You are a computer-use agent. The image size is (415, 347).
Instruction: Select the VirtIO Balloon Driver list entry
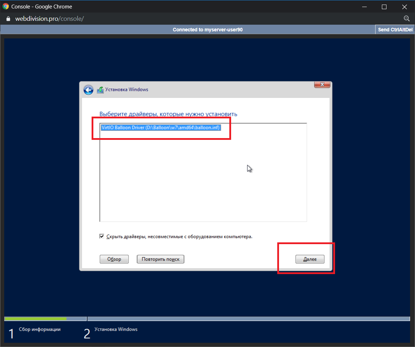coord(161,128)
